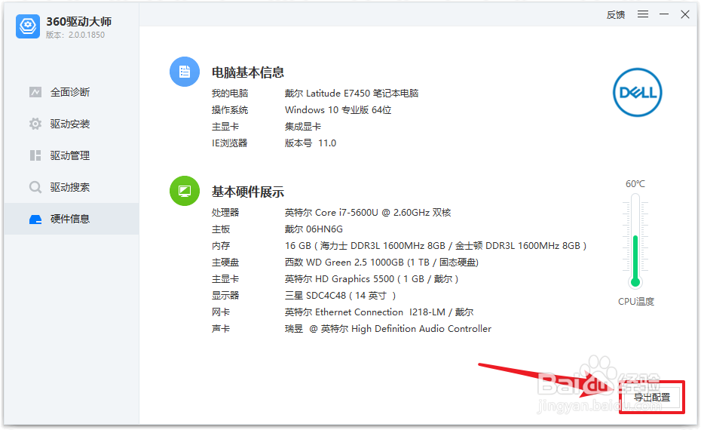Select the 驱动搜索 tab
Viewport: 701px width, 430px height.
pos(72,187)
